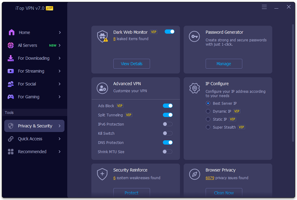Expand the Home chevron arrow
This screenshot has width=297, height=200.
click(x=60, y=32)
